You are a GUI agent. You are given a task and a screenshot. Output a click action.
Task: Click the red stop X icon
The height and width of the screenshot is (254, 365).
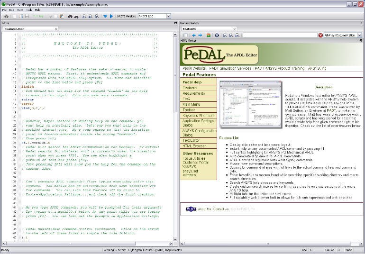point(320,35)
